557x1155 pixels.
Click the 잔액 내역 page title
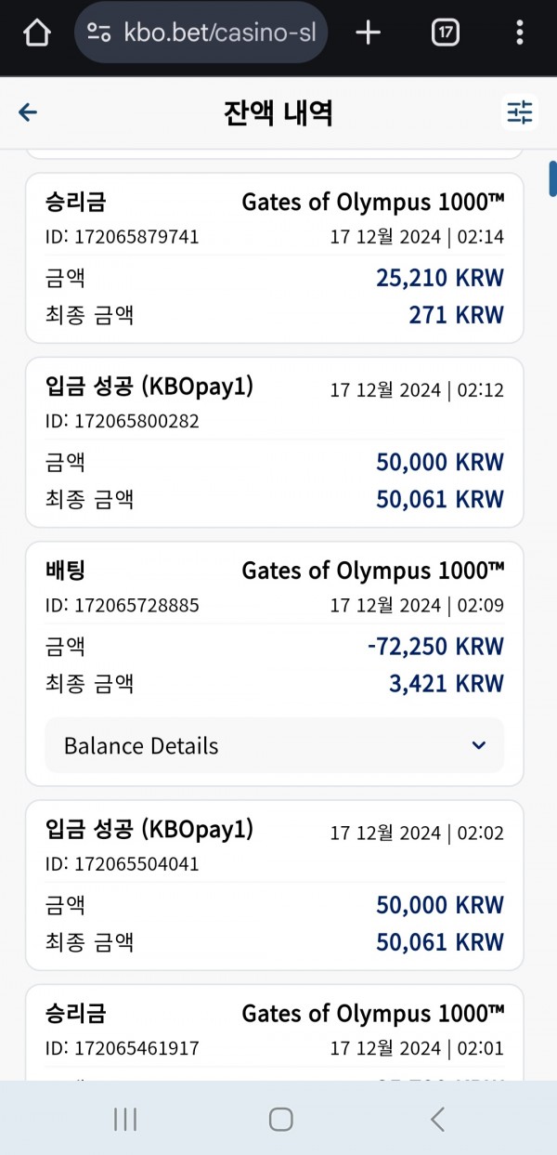[278, 112]
